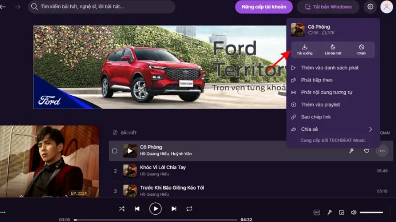Image resolution: width=396 pixels, height=222 pixels.
Task: Click the MV video icon in player
Action: pos(317,212)
